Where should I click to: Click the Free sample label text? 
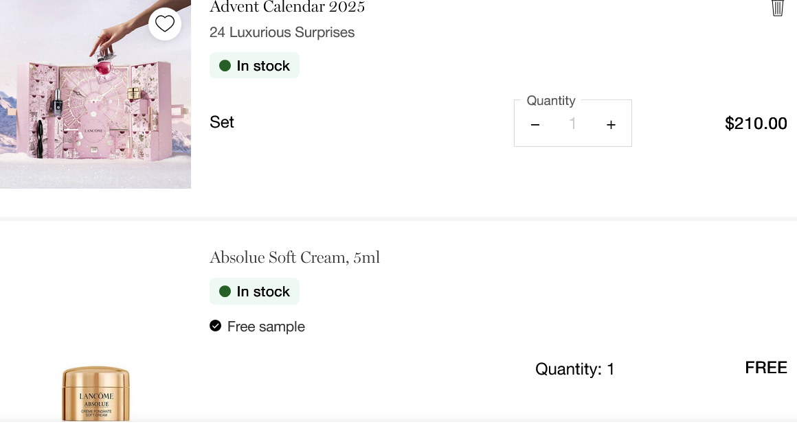coord(266,327)
